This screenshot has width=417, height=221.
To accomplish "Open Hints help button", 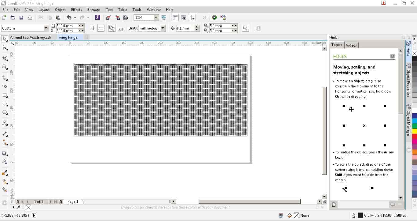I will [393, 56].
